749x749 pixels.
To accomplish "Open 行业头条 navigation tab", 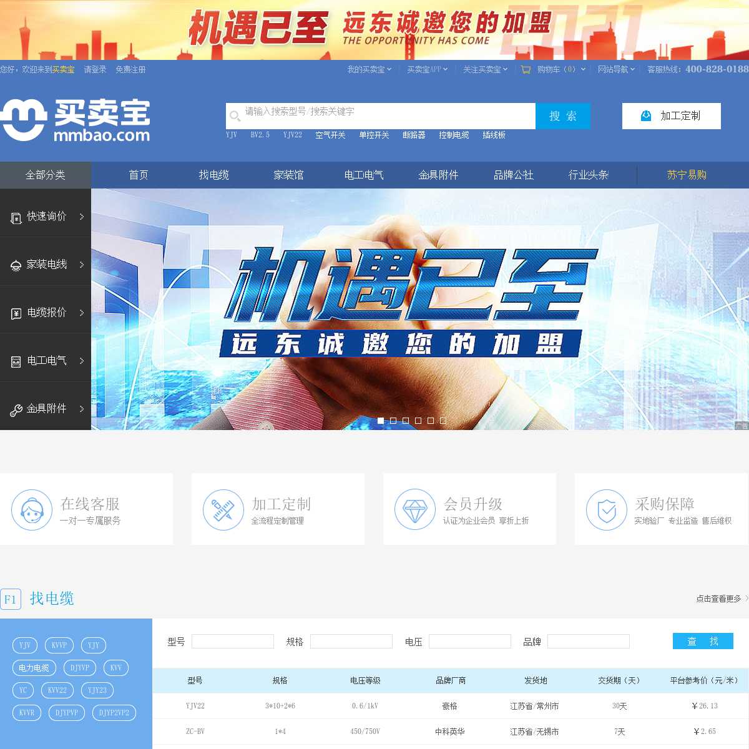I will click(x=589, y=175).
